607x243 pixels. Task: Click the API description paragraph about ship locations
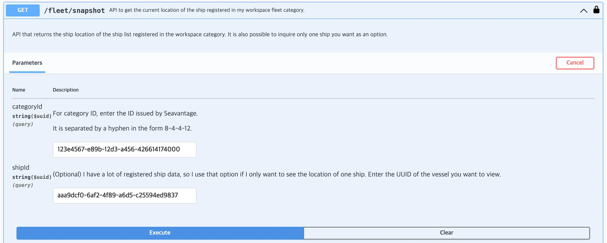(x=199, y=34)
